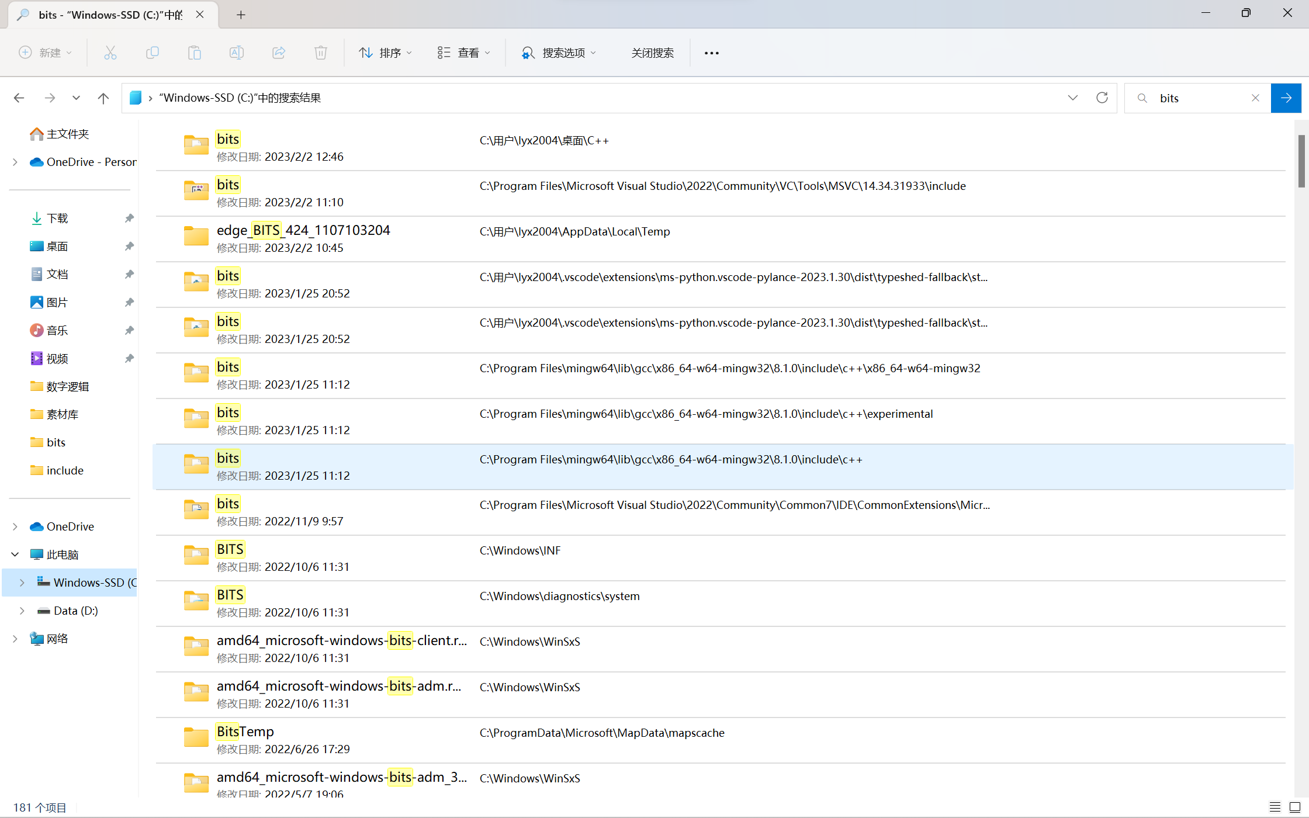
Task: Expand OneDrive - Personal tree node
Action: click(15, 162)
